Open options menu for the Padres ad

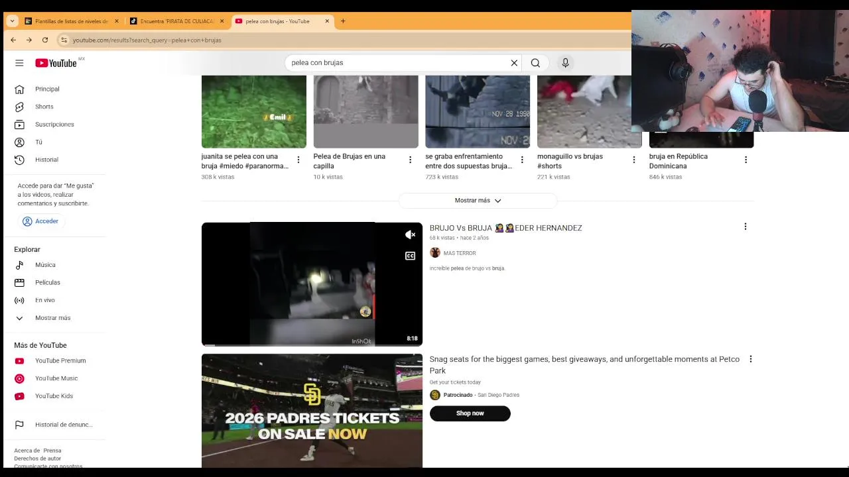(751, 359)
